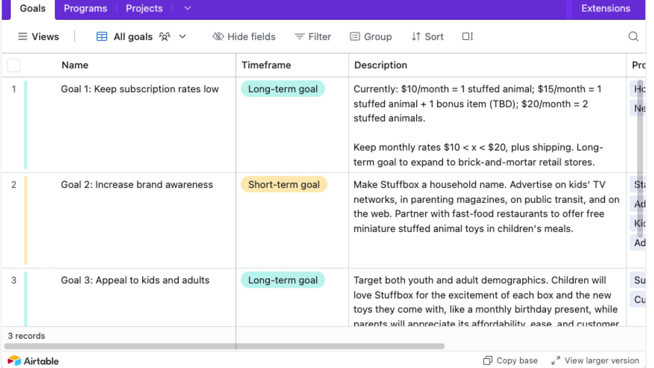Select the Timeframe column header
This screenshot has width=654, height=368.
266,65
